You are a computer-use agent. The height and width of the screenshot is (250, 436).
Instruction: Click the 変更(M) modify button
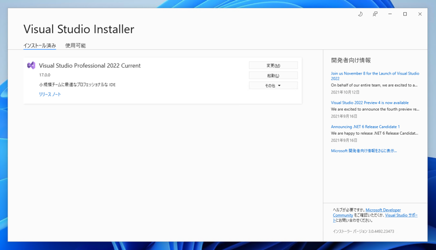[273, 65]
